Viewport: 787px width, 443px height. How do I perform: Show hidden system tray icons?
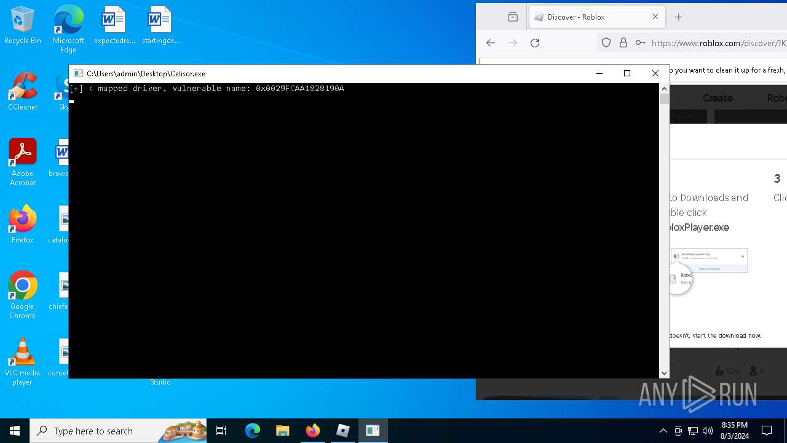coord(663,431)
